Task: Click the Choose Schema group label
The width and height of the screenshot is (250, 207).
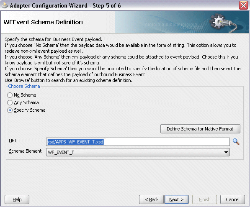Action: [x=24, y=86]
